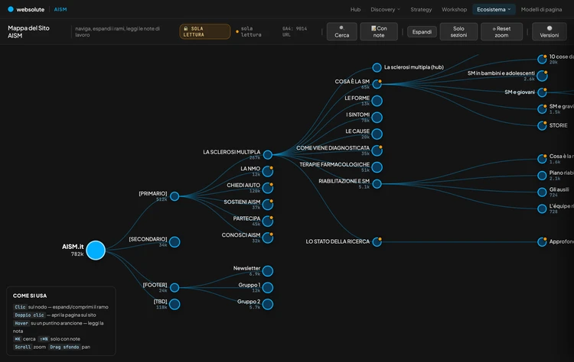This screenshot has height=362, width=574.
Task: Select the Newsletter node
Action: point(268,271)
